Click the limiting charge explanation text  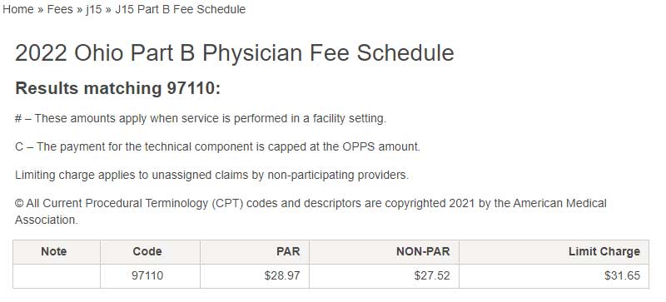click(212, 176)
